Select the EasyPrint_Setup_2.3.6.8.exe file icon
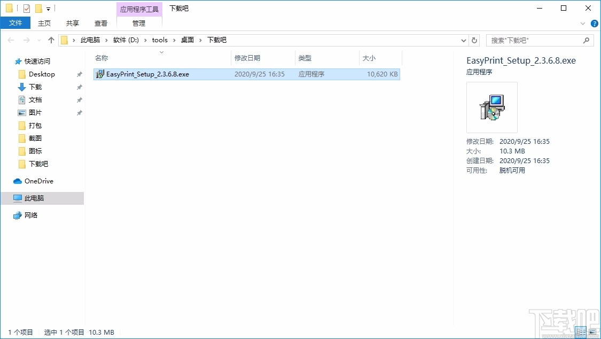The image size is (601, 339). pos(100,74)
